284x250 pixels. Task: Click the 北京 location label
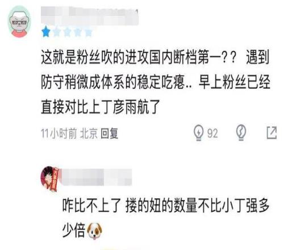coord(89,134)
